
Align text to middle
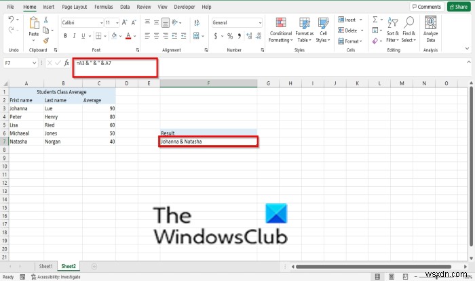[x=156, y=22]
